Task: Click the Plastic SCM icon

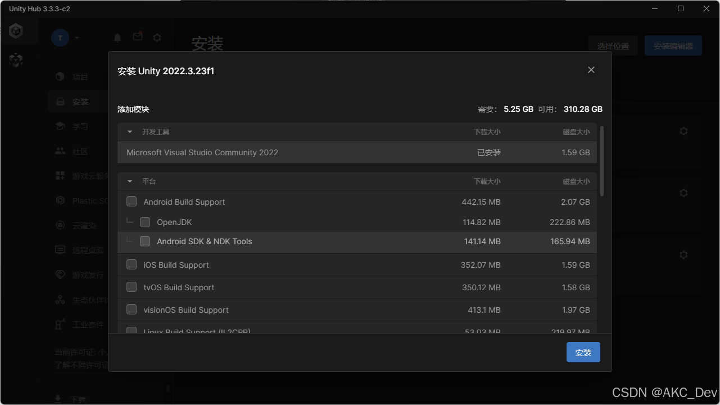Action: coord(60,200)
